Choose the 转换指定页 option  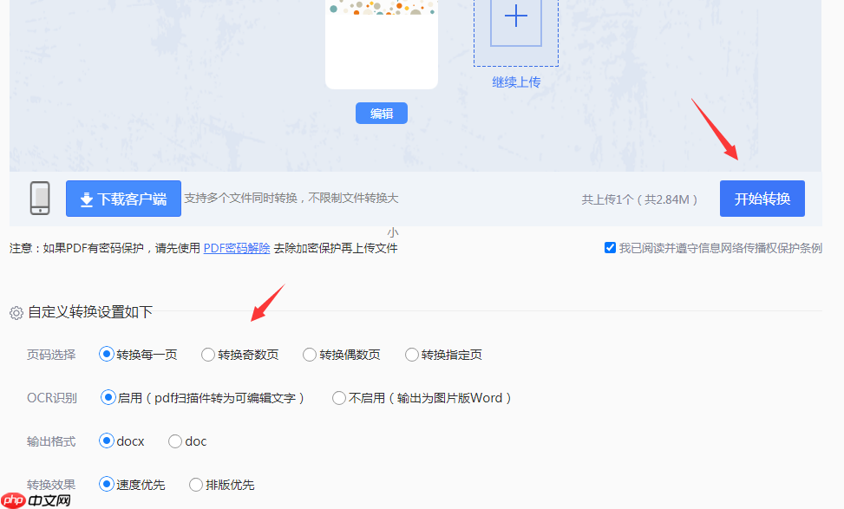pos(411,355)
